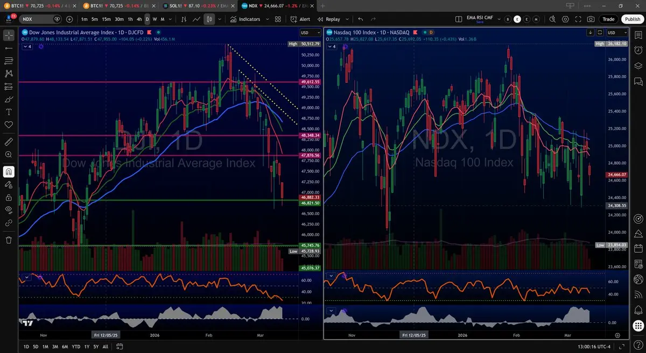Open the 13:00:16 UTC-4 timezone menu
The height and width of the screenshot is (353, 646).
594,347
